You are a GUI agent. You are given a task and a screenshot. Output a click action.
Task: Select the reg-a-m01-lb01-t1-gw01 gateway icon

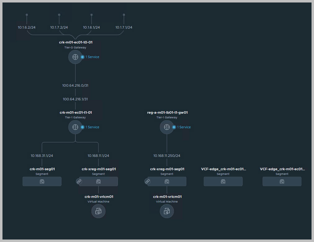point(167,127)
